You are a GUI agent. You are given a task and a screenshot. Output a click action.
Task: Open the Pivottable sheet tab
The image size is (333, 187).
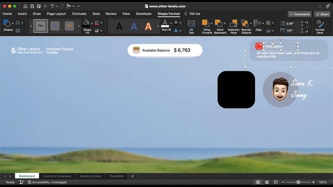point(117,176)
